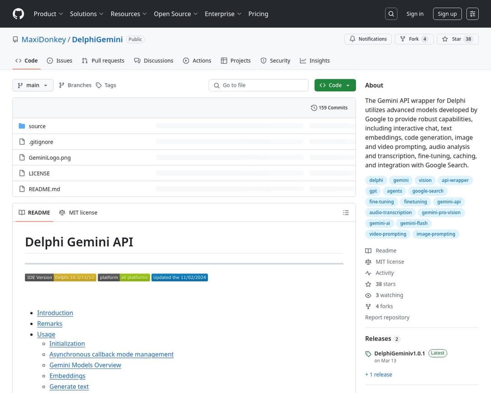Viewport: 491px width, 393px height.
Task: Open the appearance settings icon button
Action: [472, 14]
